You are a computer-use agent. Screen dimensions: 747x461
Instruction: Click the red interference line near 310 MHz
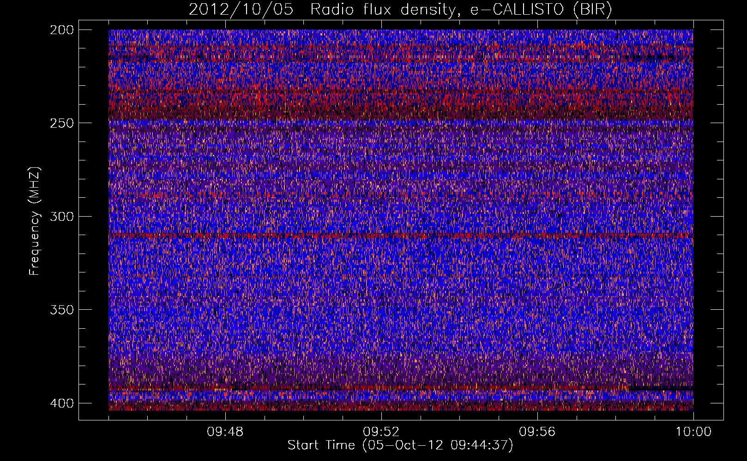(x=401, y=236)
